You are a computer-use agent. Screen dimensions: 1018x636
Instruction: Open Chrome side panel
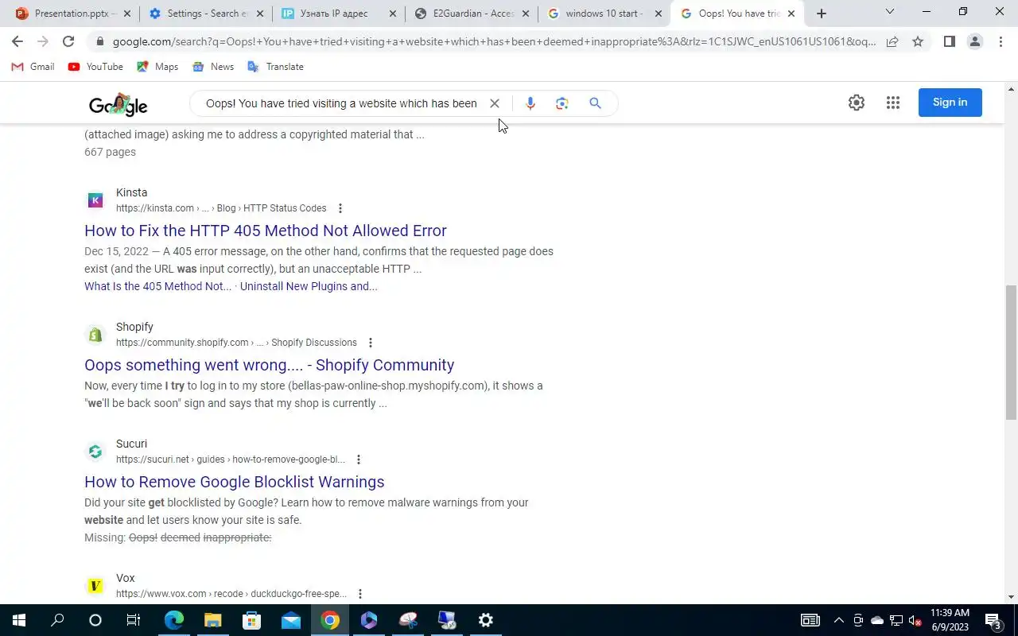point(949,41)
